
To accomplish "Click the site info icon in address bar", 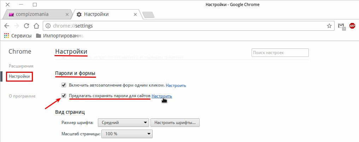I will (x=48, y=26).
